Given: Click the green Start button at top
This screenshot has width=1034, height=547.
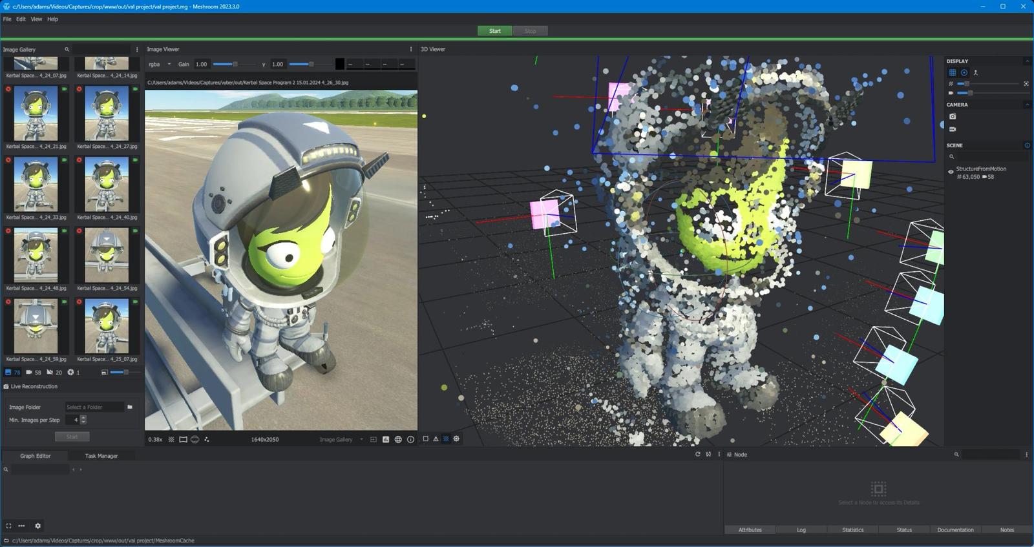Looking at the screenshot, I should coord(494,31).
